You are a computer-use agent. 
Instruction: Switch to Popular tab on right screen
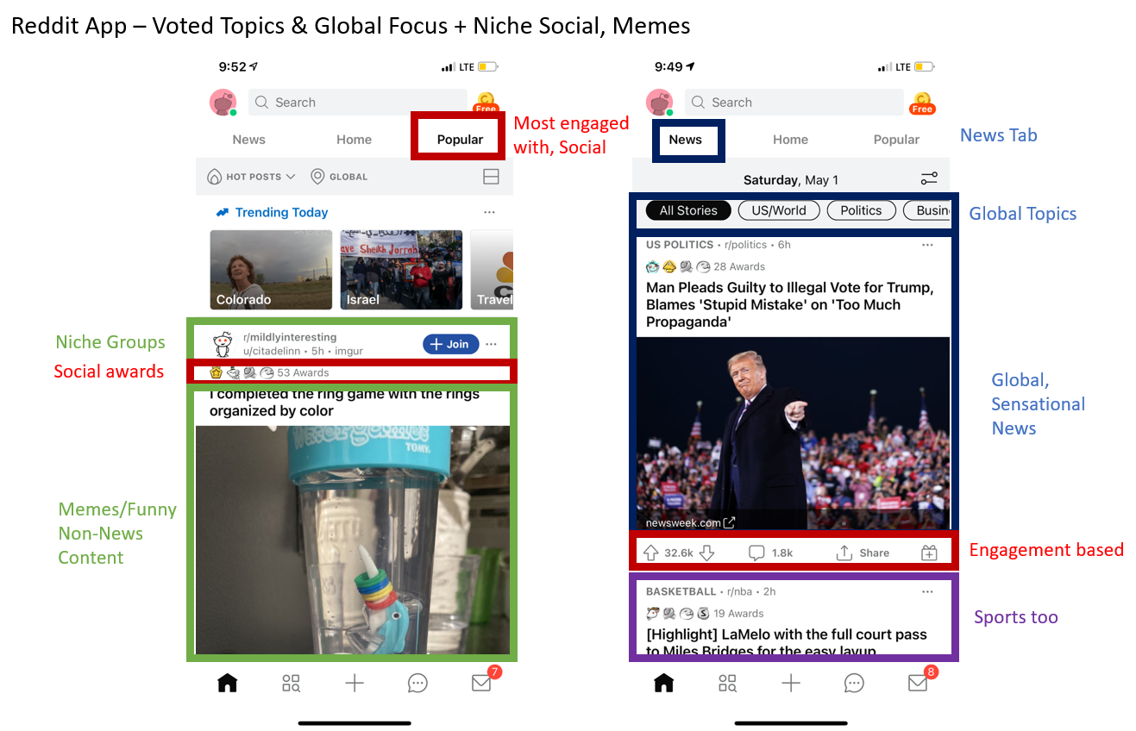coord(896,140)
